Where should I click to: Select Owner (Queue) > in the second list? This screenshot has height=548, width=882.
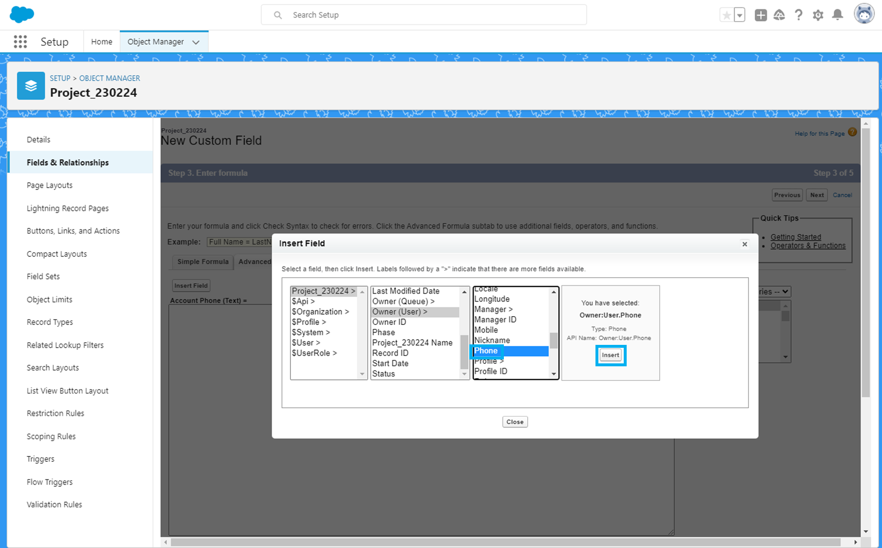point(415,301)
